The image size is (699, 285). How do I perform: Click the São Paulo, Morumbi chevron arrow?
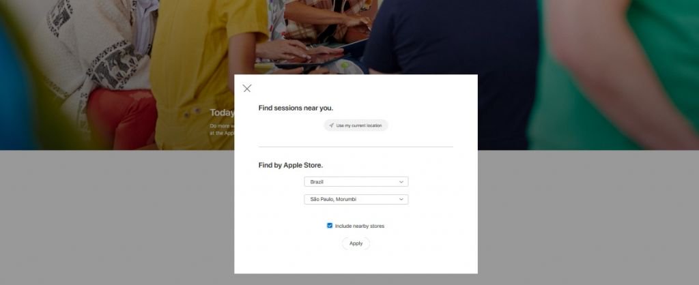(401, 200)
